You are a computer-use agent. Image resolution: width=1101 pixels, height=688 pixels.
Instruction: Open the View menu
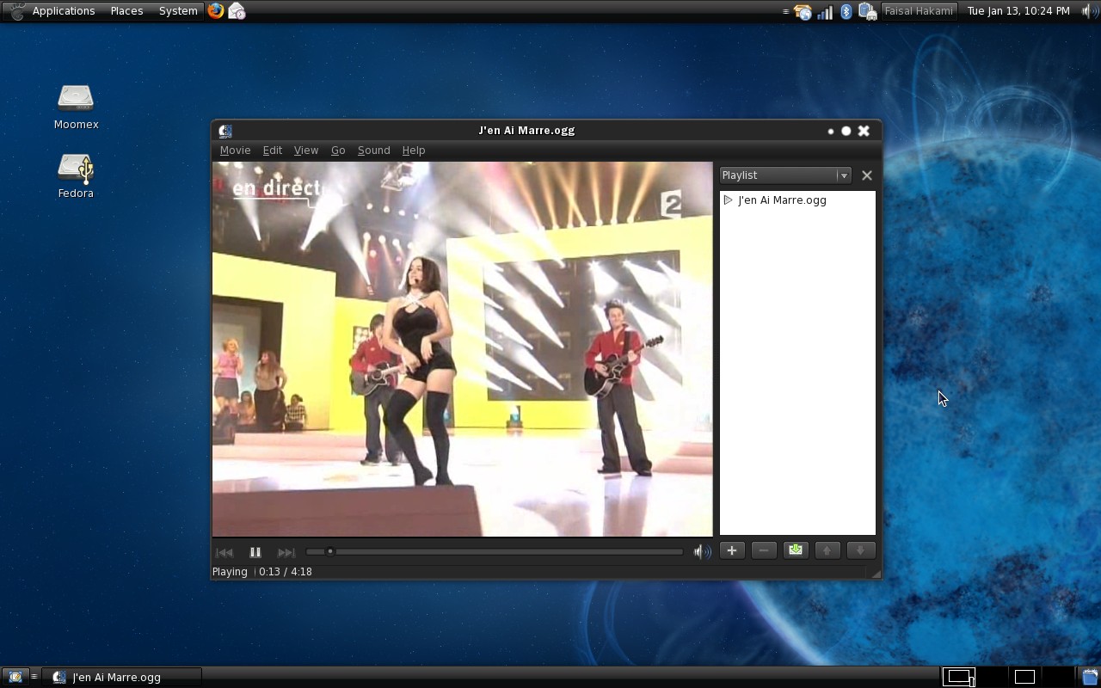tap(306, 150)
